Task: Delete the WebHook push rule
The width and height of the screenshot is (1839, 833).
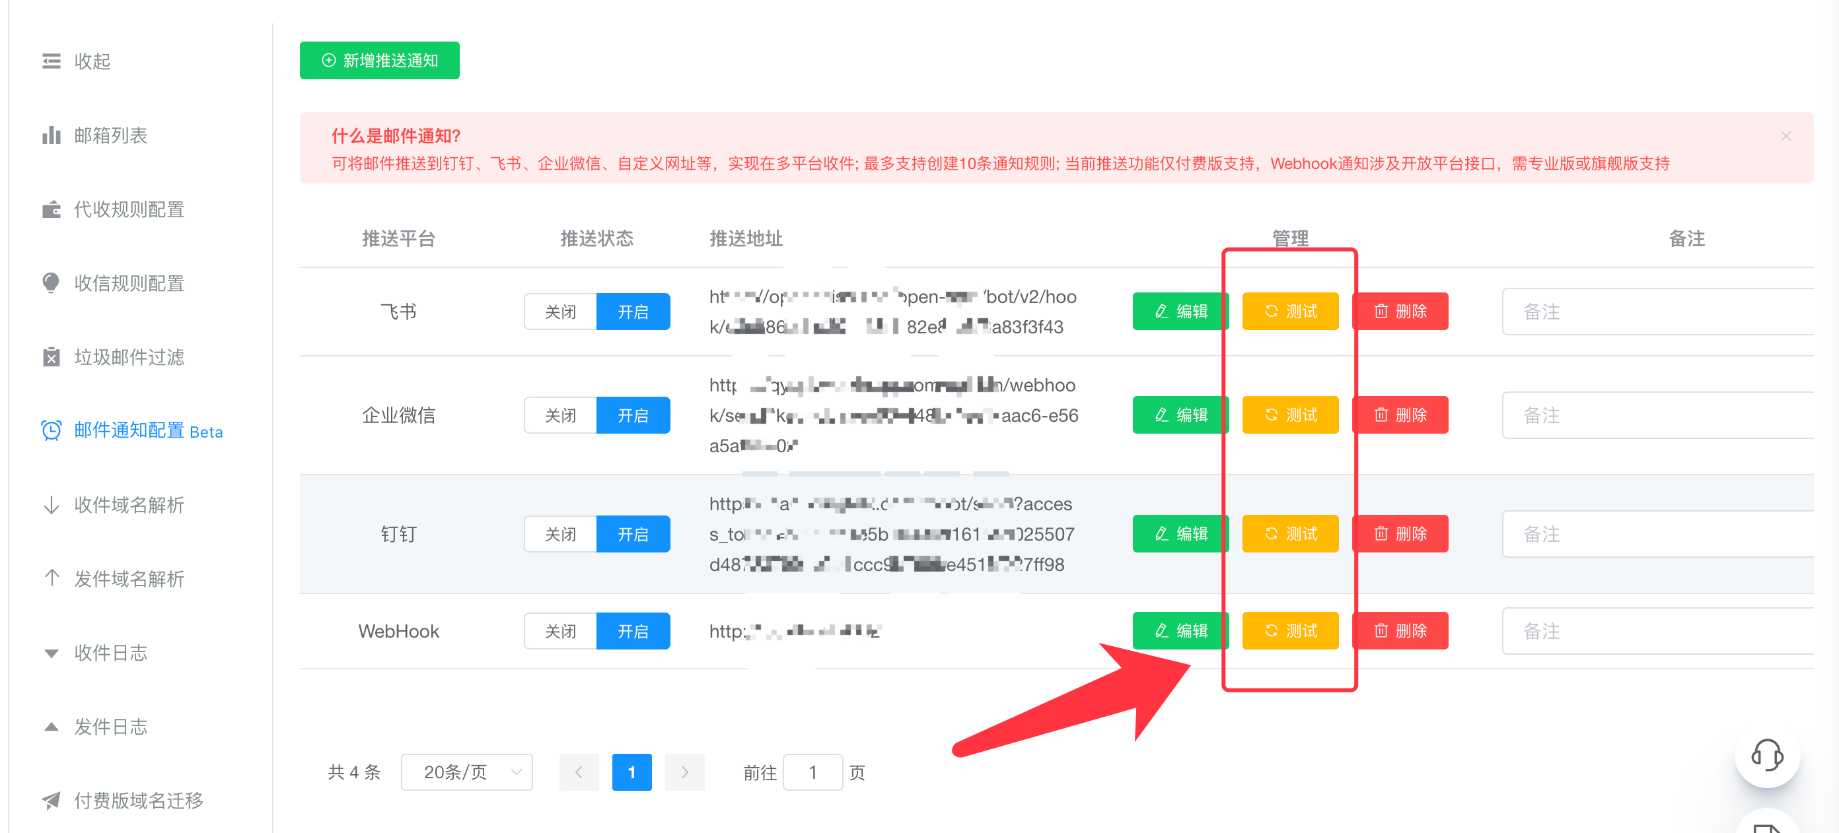Action: pos(1400,631)
